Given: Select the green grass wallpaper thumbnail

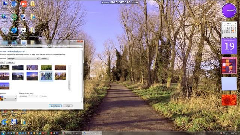Looking at the screenshot, I should pyautogui.click(x=46, y=67).
